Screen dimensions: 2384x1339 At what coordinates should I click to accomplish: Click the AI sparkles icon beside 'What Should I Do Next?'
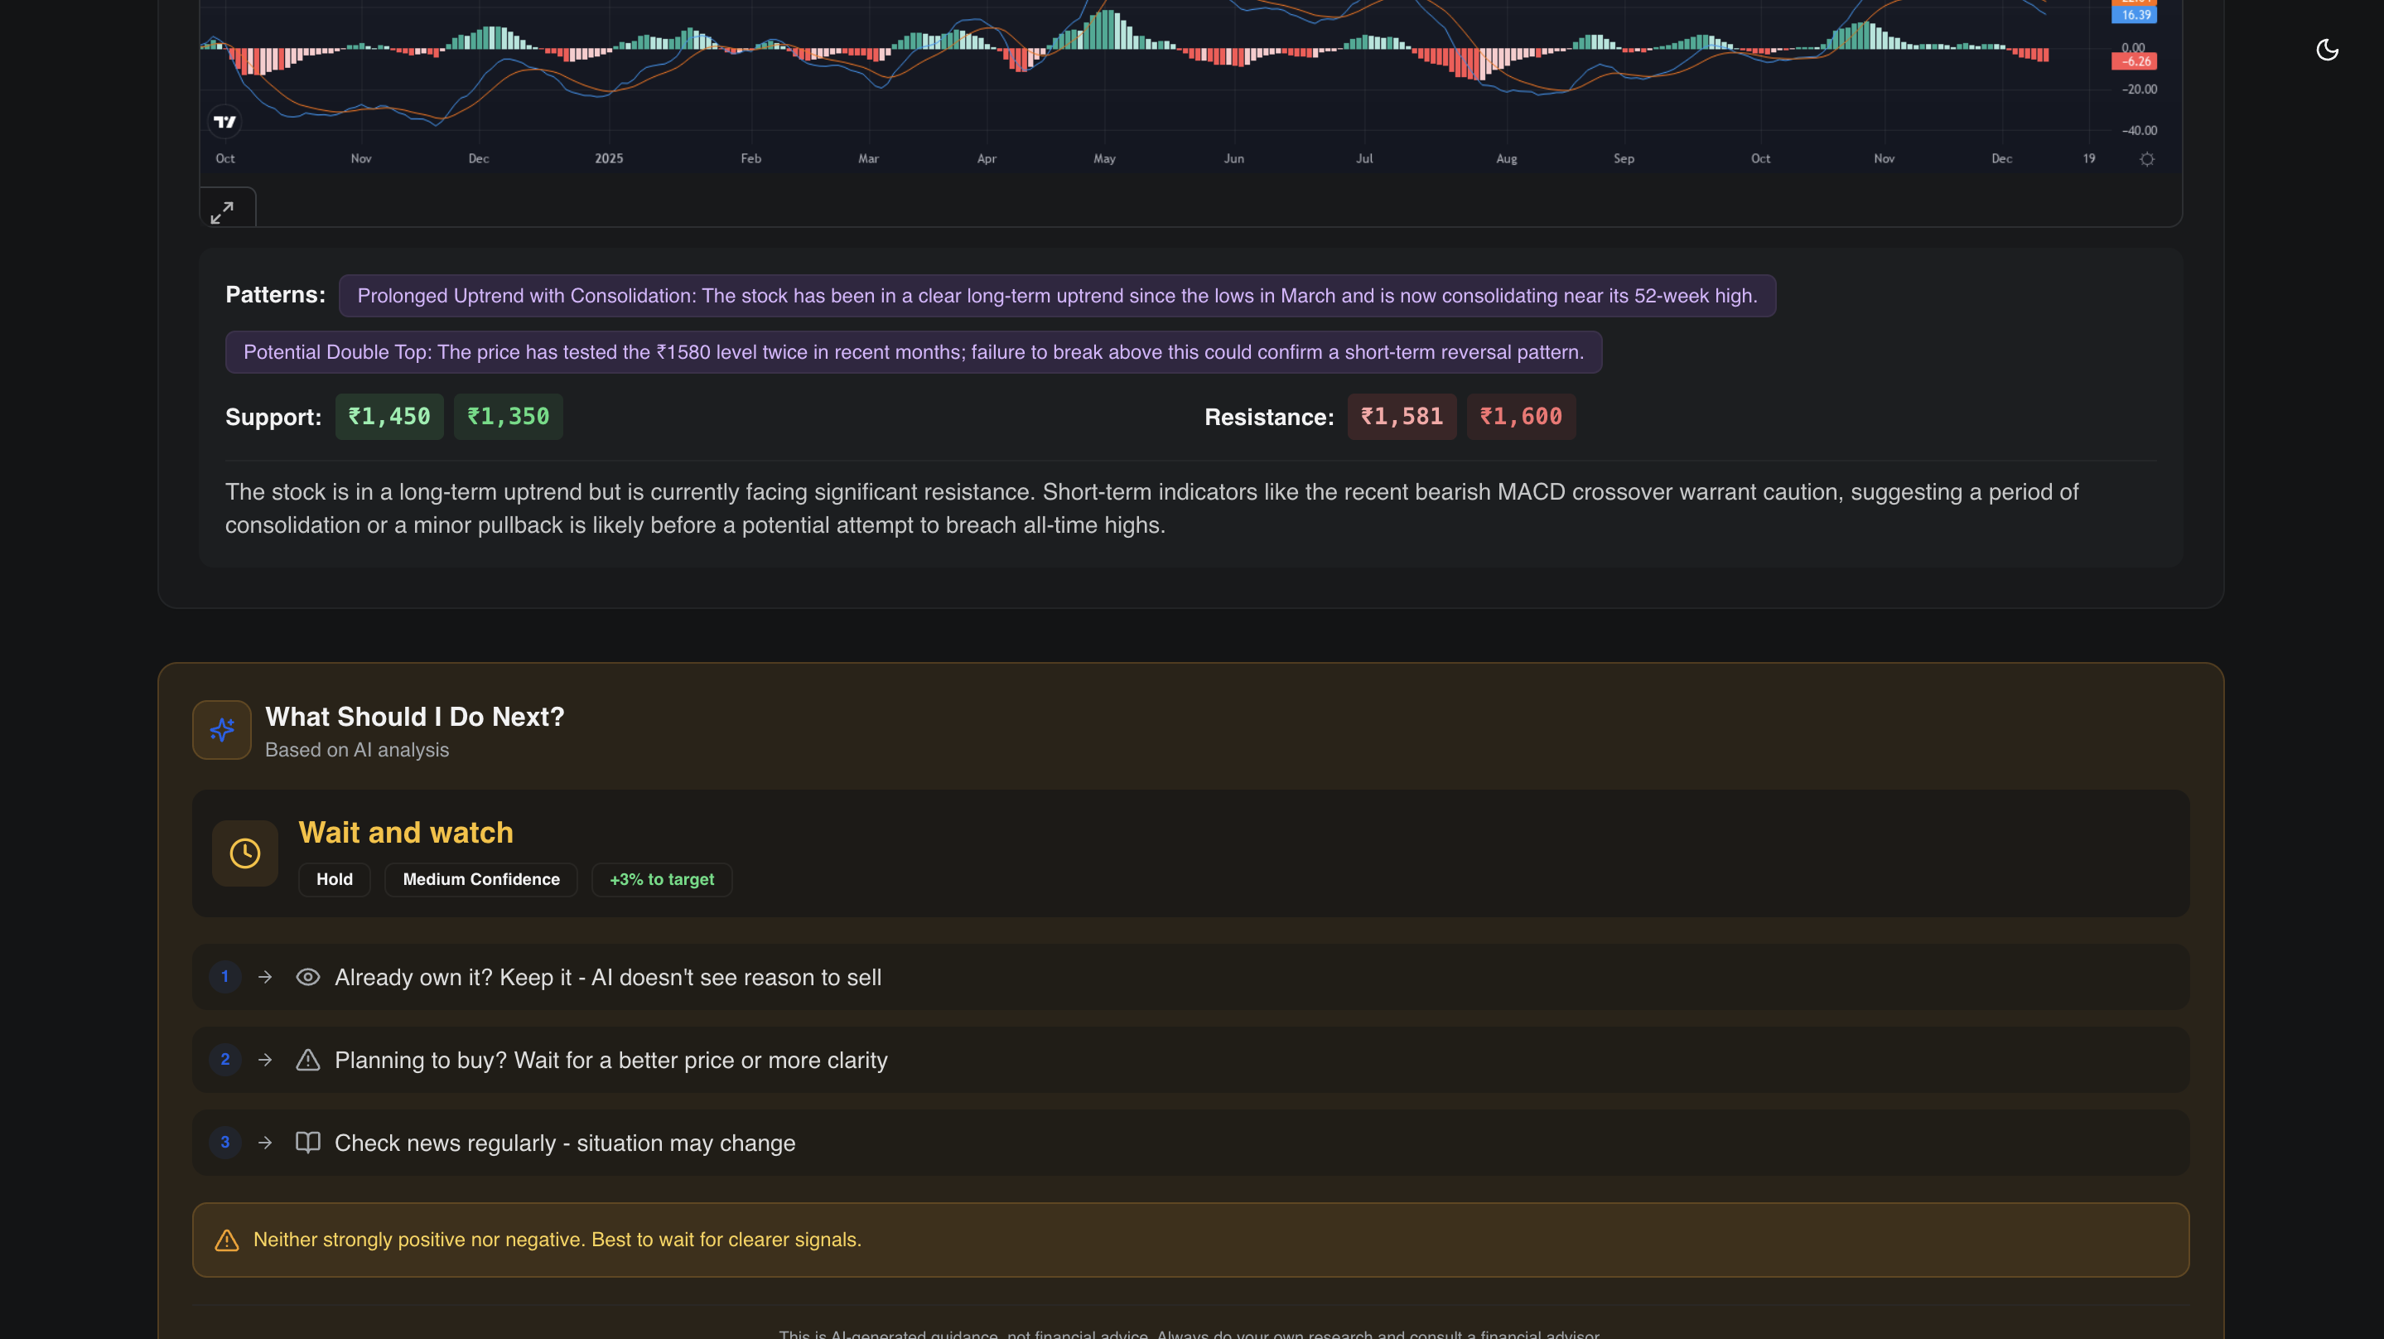(221, 730)
